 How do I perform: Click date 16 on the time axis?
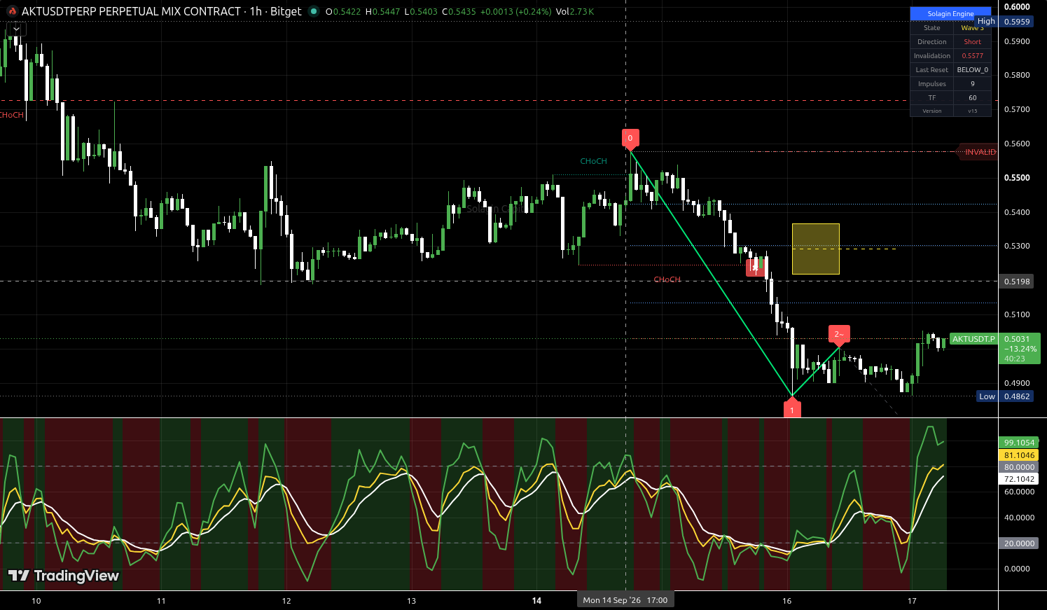786,601
